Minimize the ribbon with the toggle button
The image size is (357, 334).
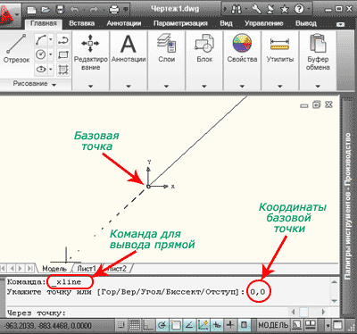click(x=341, y=24)
